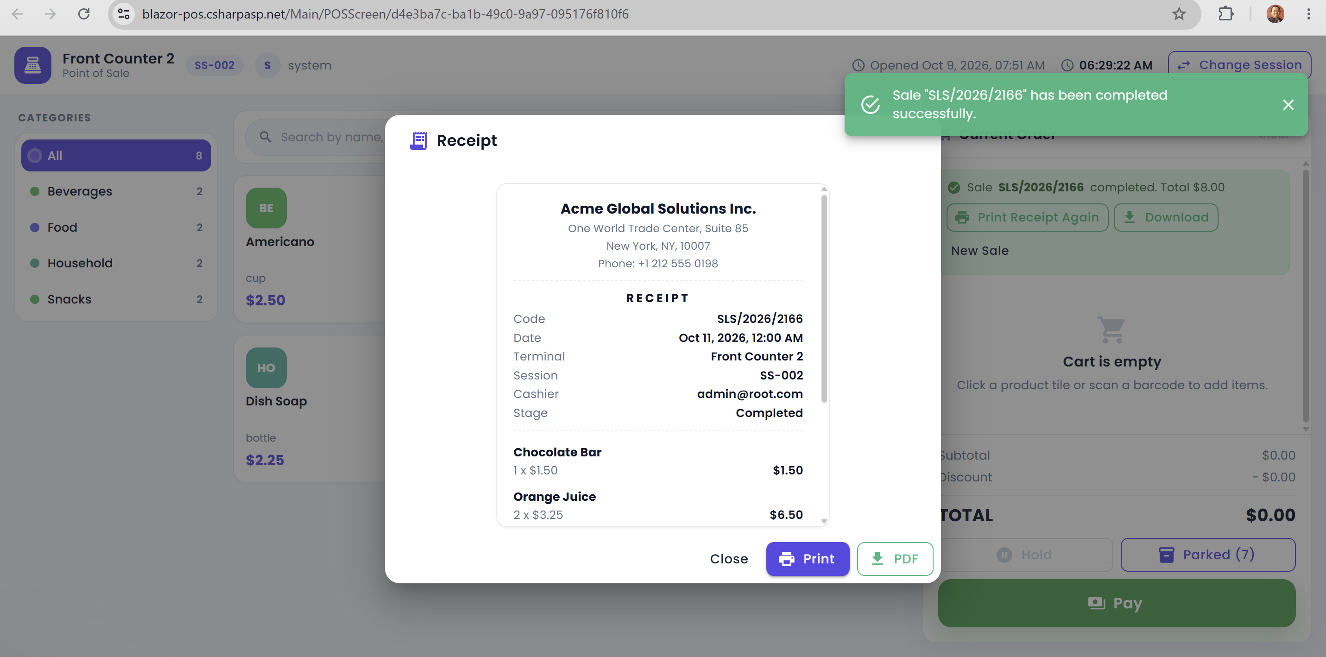Download the receipt as PDF
1326x657 pixels.
895,559
